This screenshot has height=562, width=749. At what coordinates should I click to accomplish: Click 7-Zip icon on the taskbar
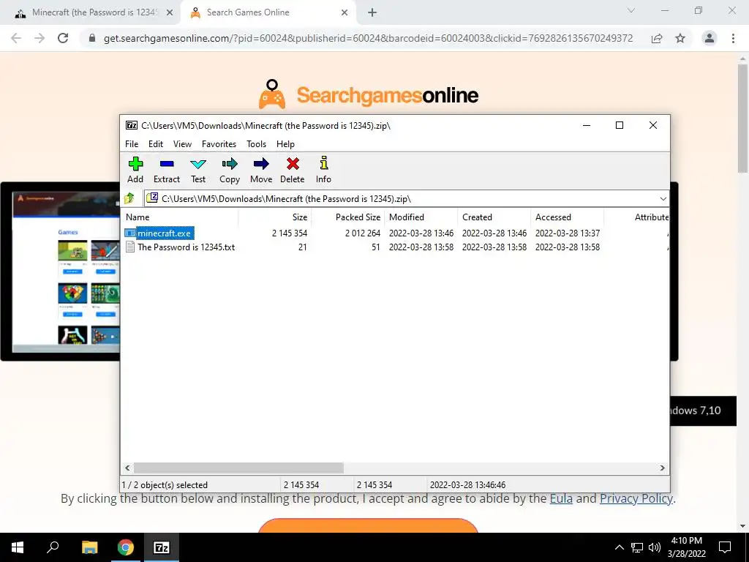click(x=162, y=547)
